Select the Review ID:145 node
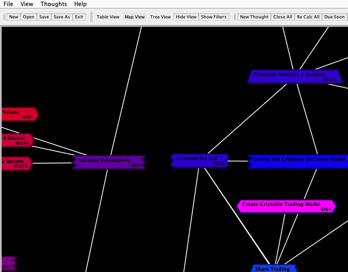348x272 pixels. pyautogui.click(x=18, y=140)
